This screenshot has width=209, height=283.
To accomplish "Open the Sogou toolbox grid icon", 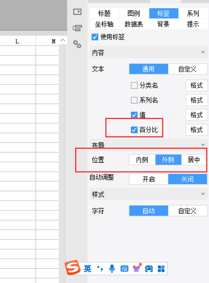I will (161, 269).
